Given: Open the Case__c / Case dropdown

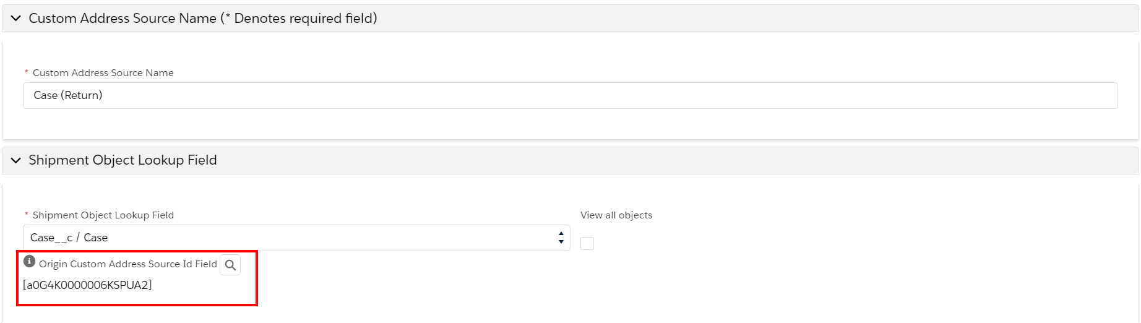Looking at the screenshot, I should coord(296,238).
